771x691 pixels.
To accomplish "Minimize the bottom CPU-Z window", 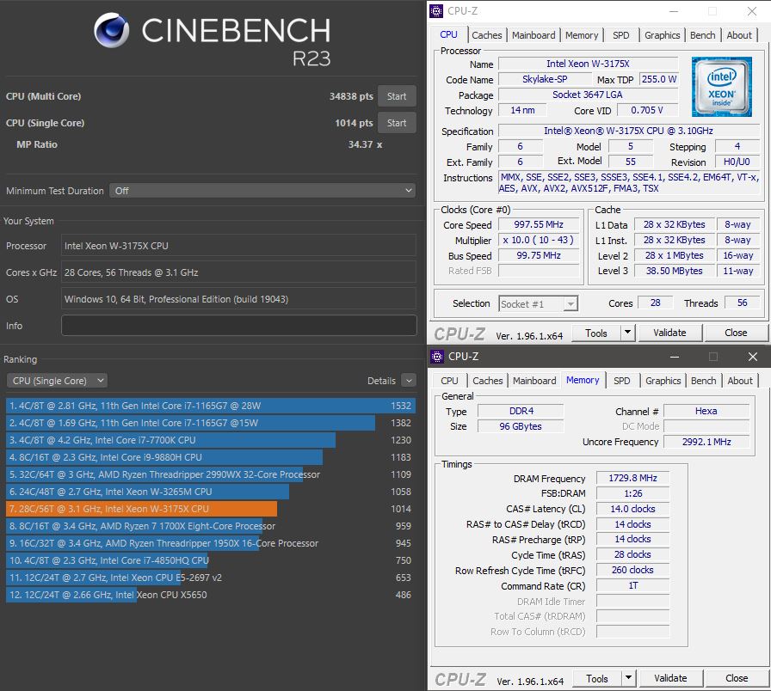I will pos(674,357).
